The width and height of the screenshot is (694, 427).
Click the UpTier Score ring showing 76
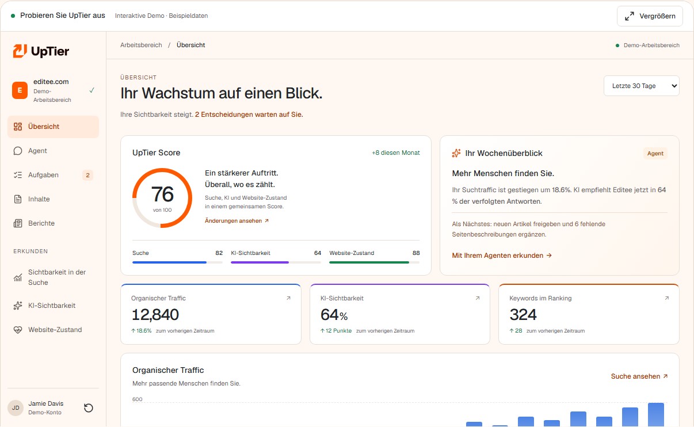click(162, 198)
